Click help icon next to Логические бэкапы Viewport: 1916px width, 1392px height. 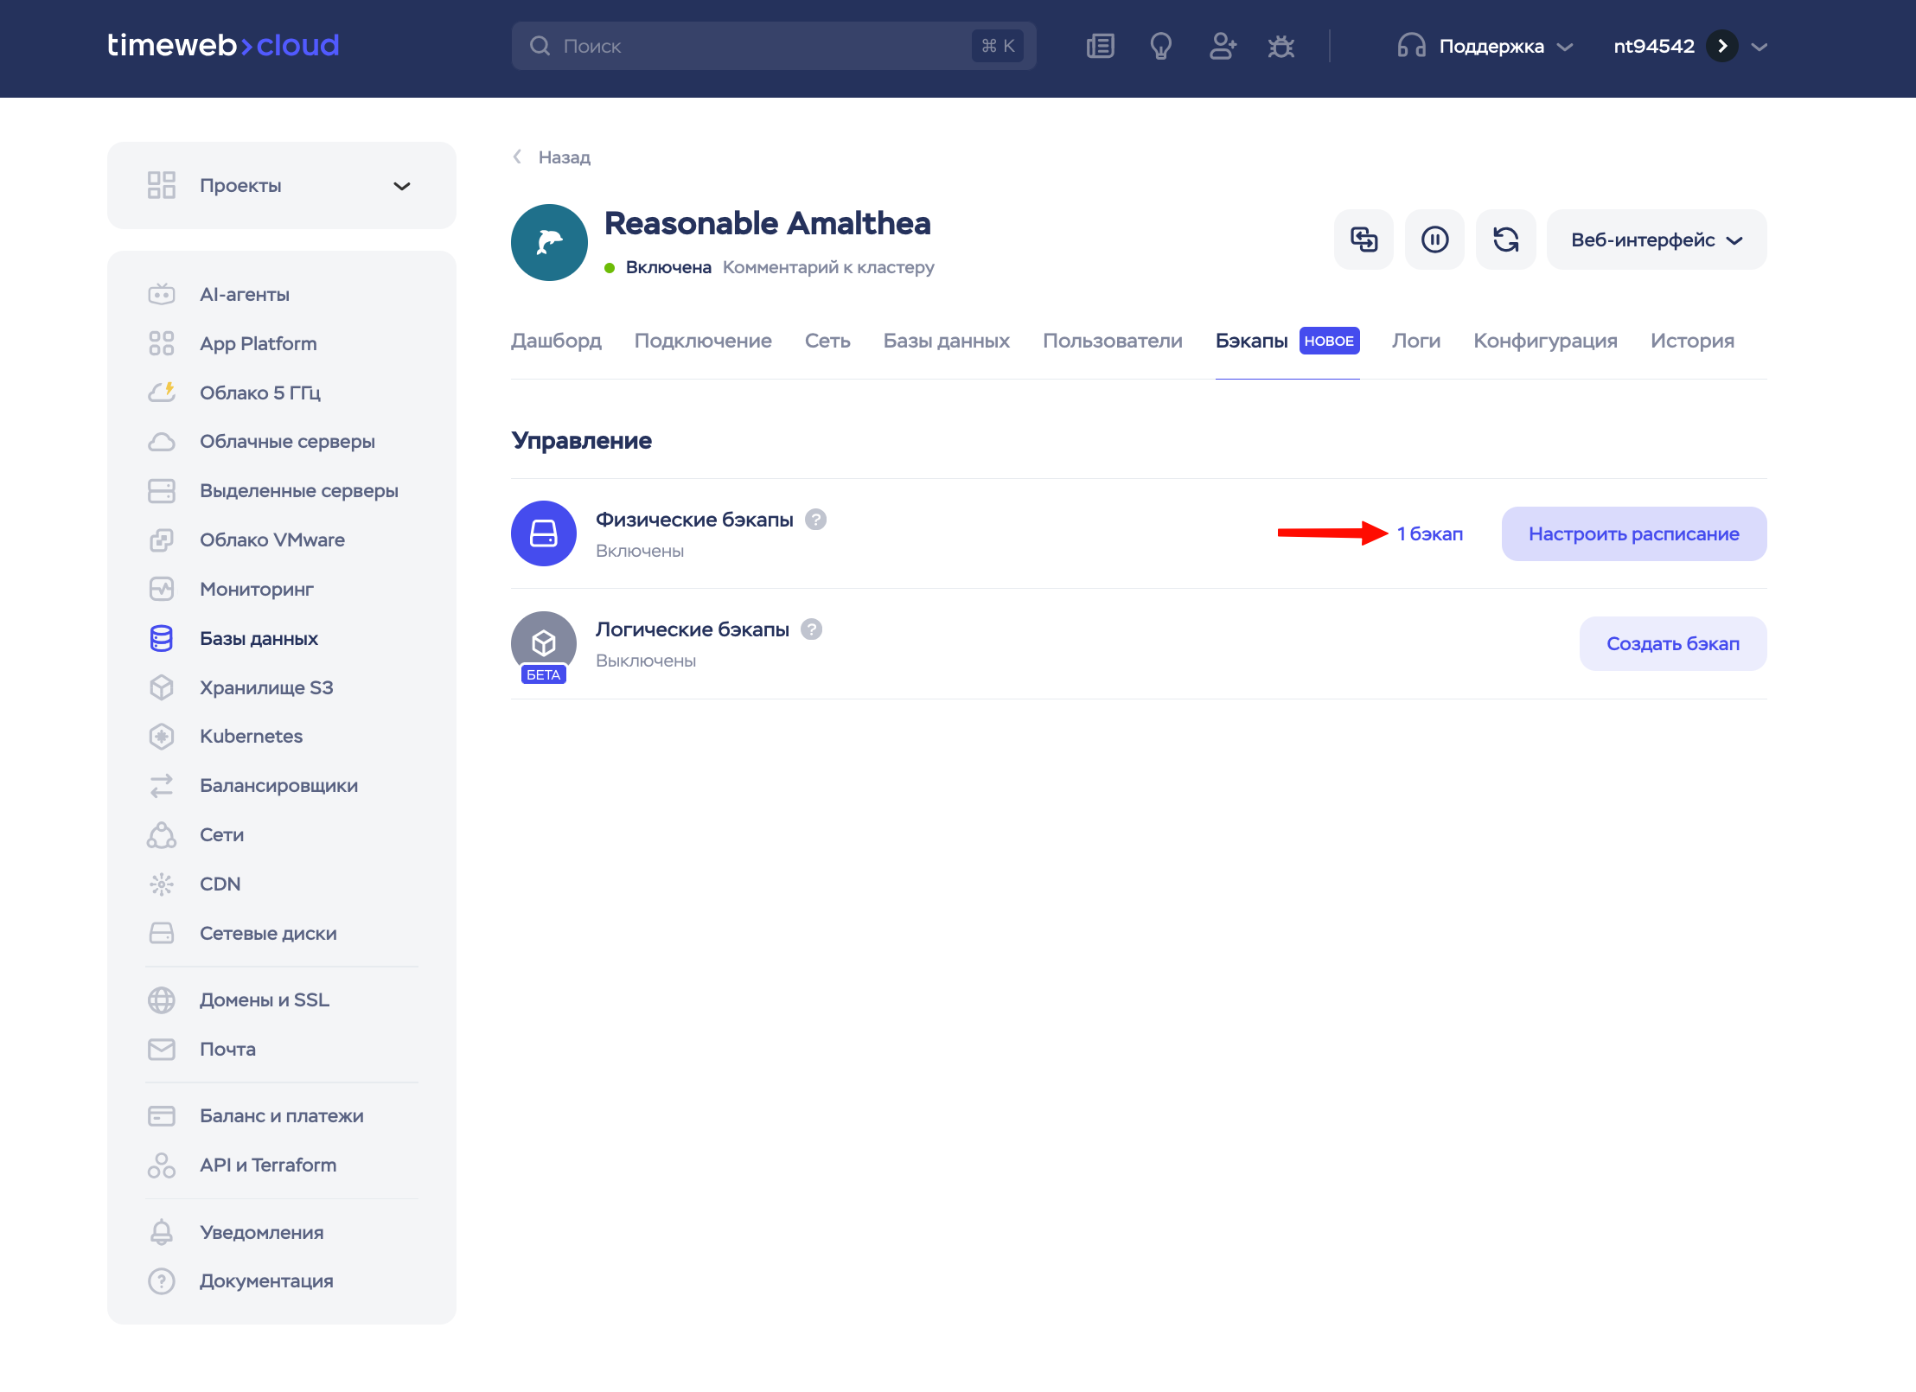[811, 629]
